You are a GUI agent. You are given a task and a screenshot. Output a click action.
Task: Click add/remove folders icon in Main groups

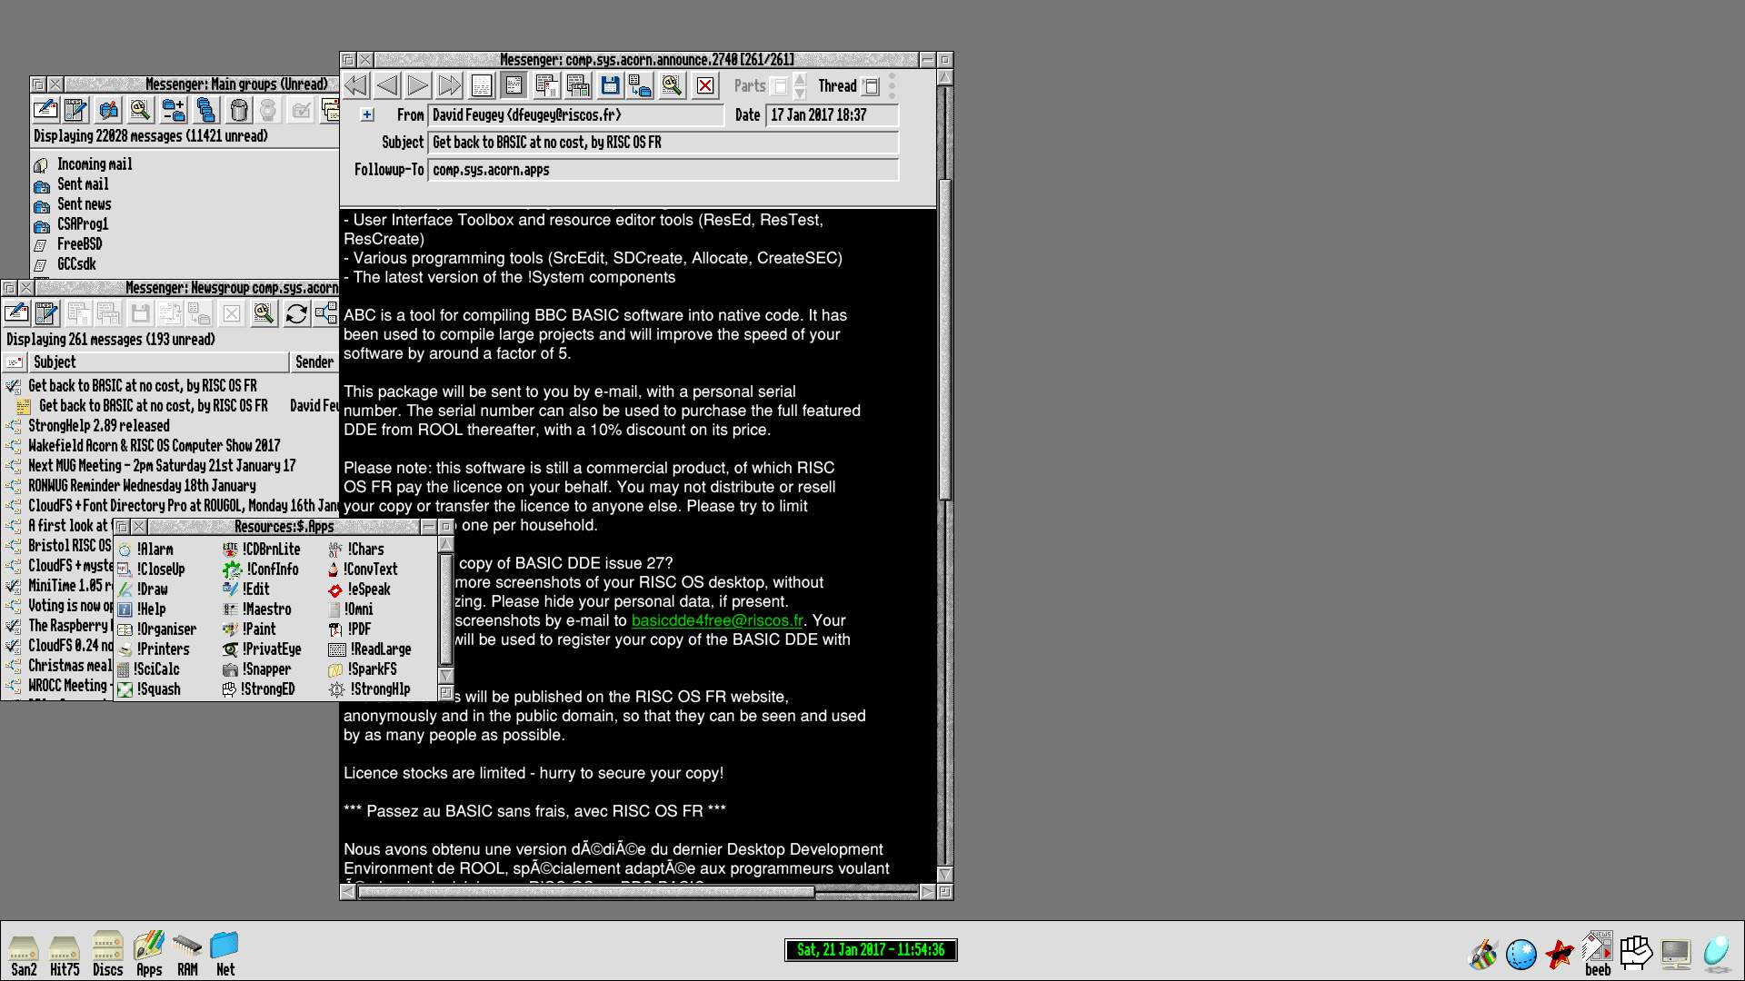(x=173, y=110)
